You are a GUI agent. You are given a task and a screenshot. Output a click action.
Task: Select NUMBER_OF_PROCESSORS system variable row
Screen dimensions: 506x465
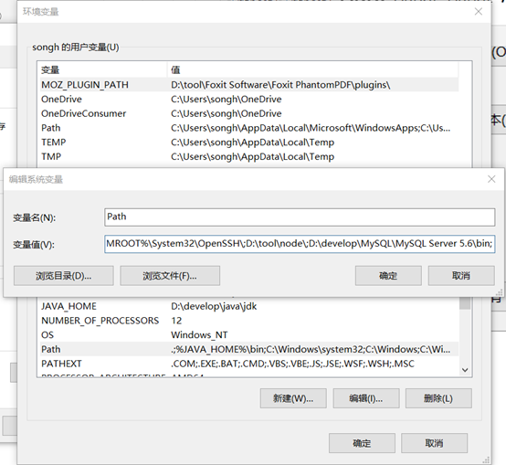pyautogui.click(x=248, y=321)
